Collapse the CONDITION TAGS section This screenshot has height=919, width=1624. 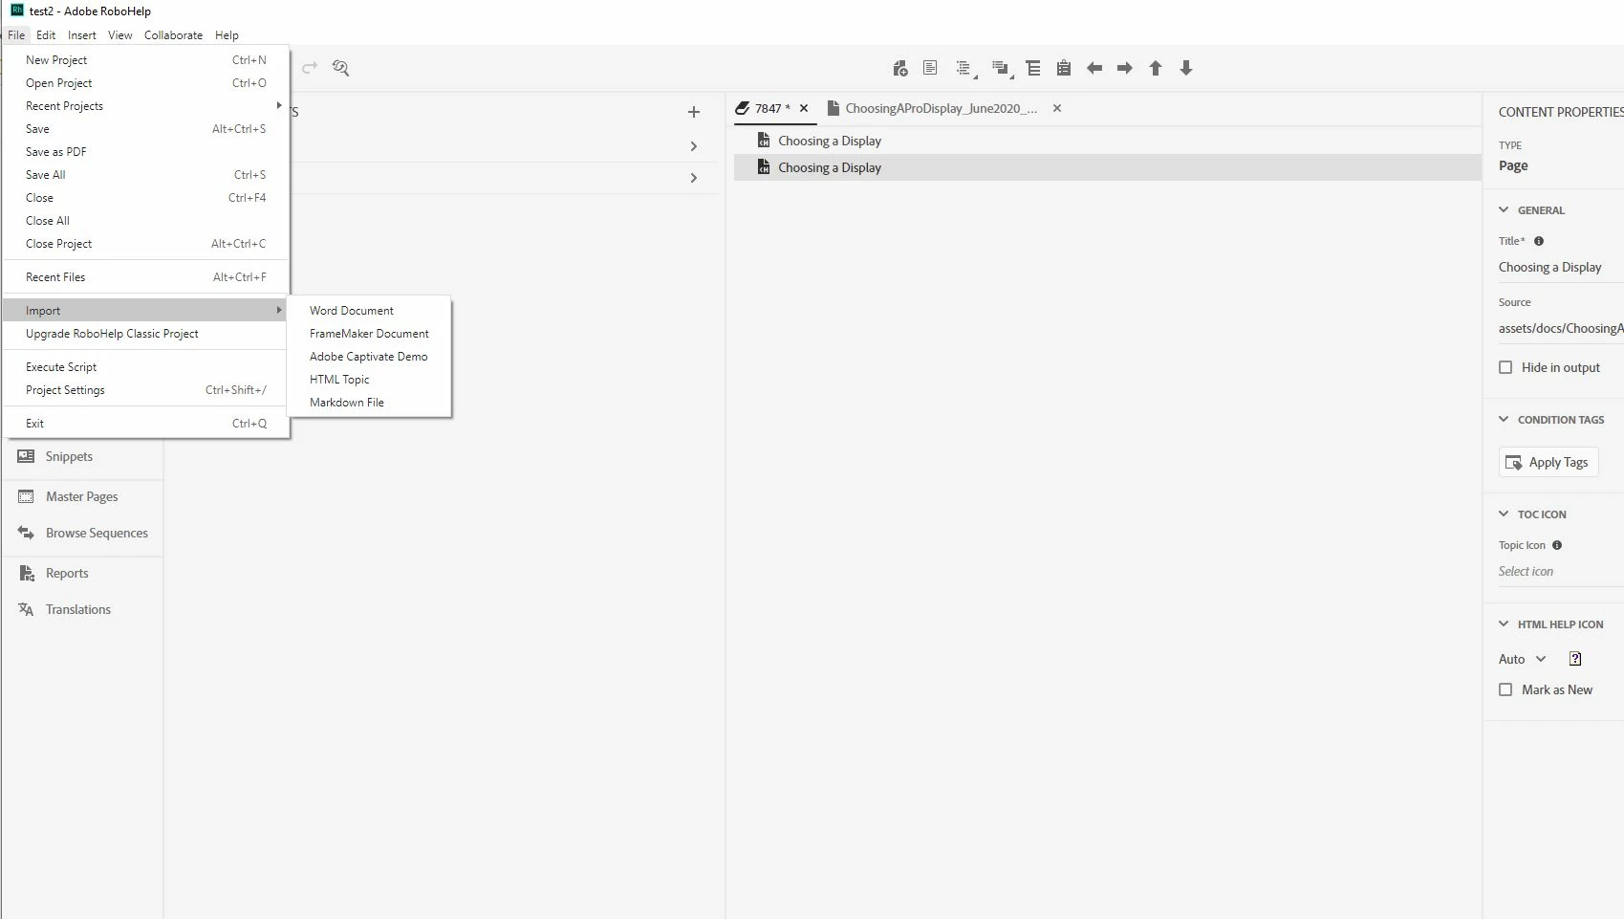(x=1504, y=419)
